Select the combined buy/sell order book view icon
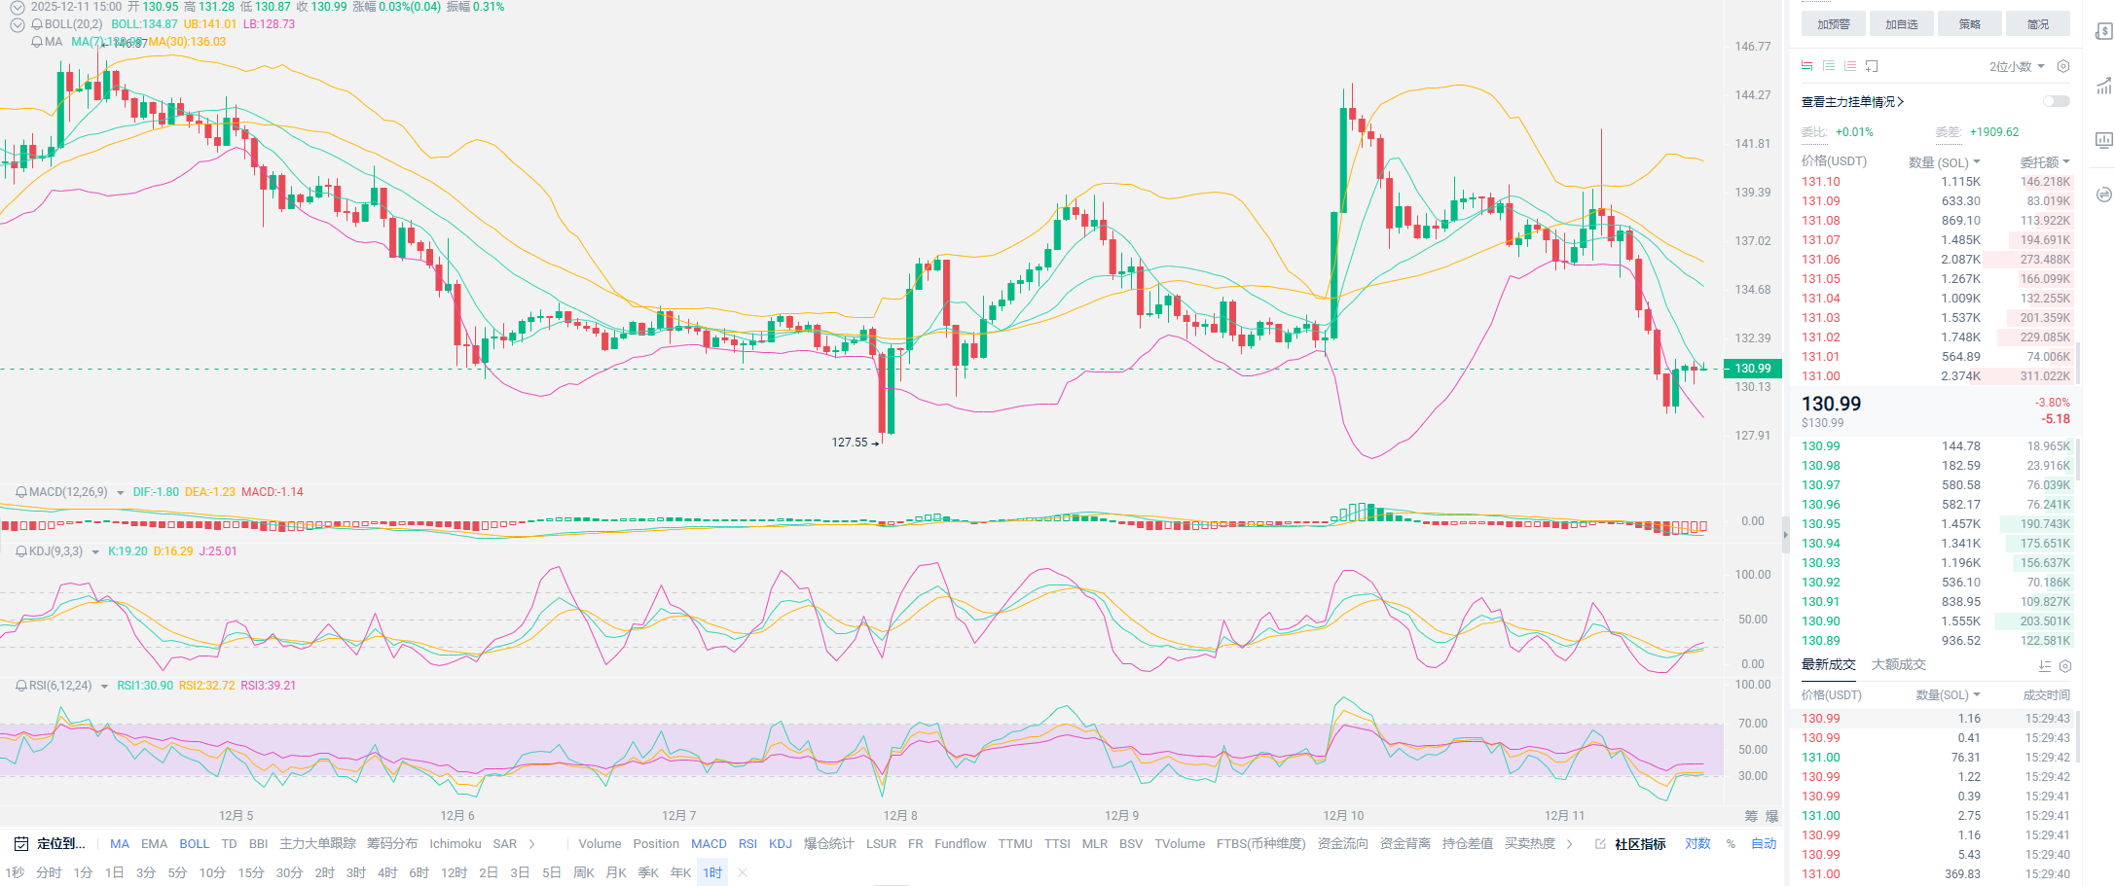The height and width of the screenshot is (886, 2115). tap(1806, 66)
